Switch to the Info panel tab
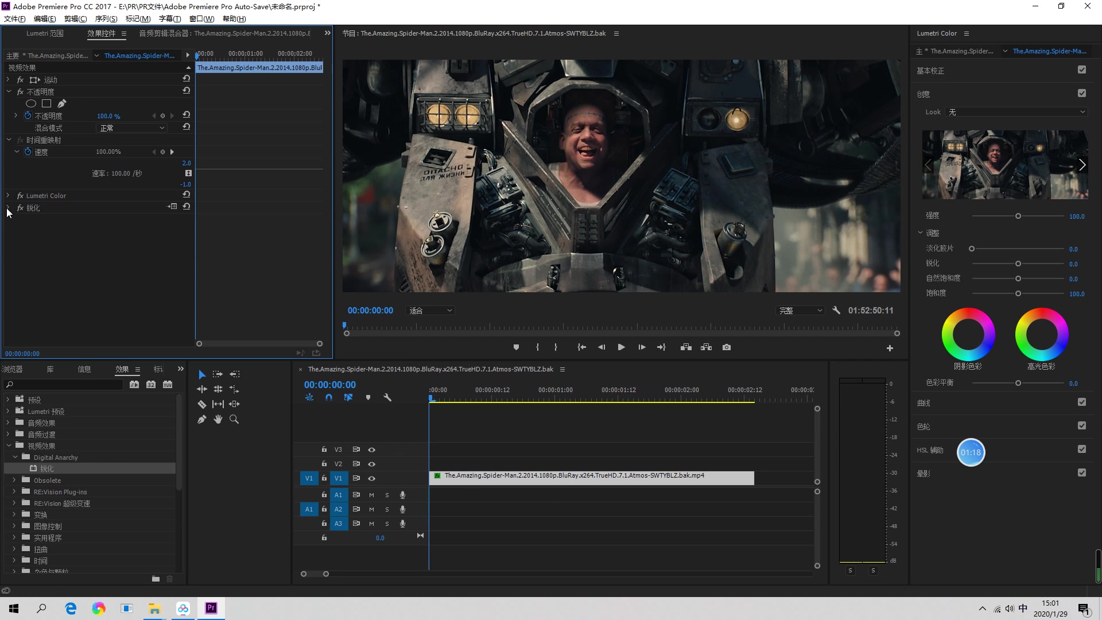Screen dimensions: 1102x620 (x=84, y=369)
